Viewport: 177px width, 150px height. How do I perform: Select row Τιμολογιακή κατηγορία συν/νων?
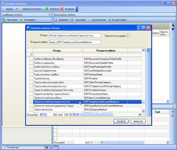coord(85,86)
